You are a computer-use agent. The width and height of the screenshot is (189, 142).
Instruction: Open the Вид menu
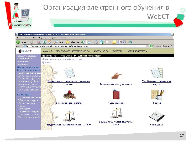tap(34, 38)
